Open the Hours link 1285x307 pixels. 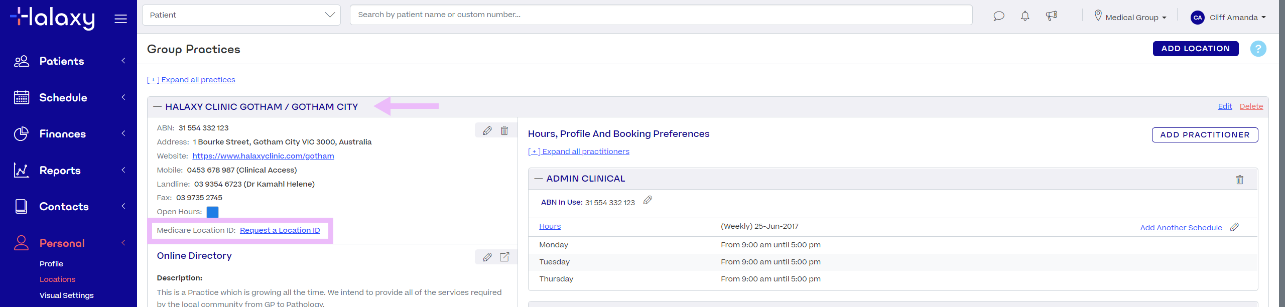[x=550, y=226]
